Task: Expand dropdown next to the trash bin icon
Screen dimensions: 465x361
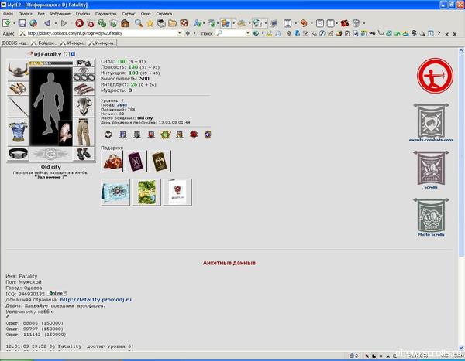Action: tap(364, 23)
